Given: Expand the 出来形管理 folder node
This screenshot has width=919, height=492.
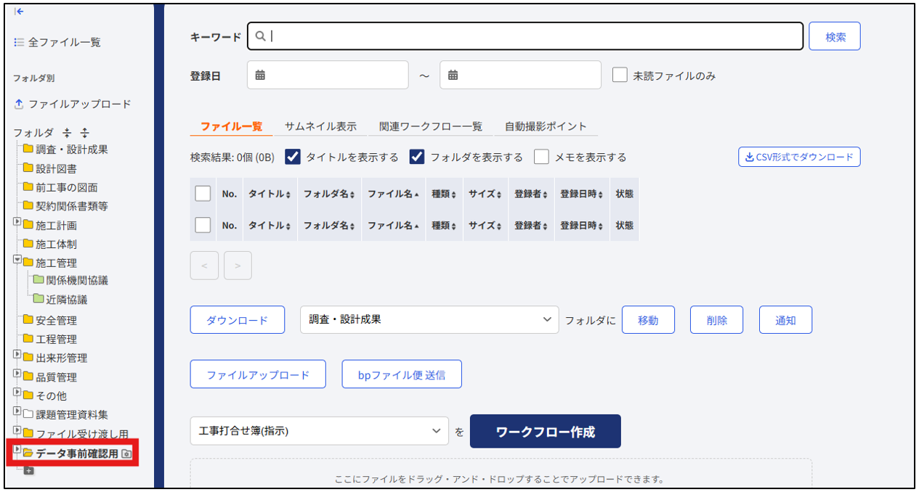Looking at the screenshot, I should 17,355.
